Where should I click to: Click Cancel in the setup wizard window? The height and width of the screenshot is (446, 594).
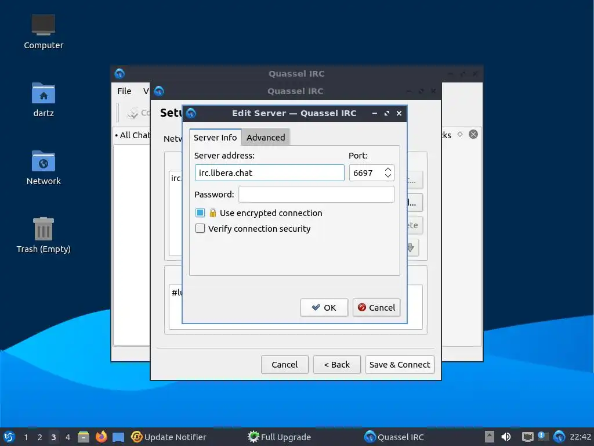click(284, 365)
